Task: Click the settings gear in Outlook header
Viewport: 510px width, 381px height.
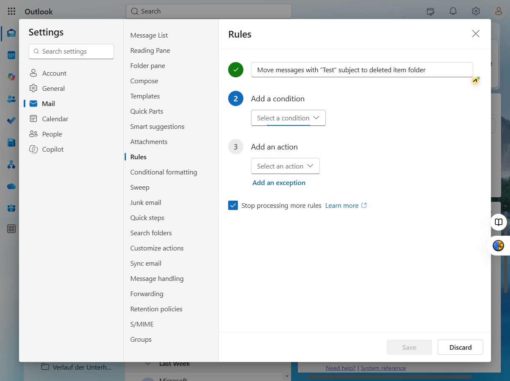Action: 476,11
